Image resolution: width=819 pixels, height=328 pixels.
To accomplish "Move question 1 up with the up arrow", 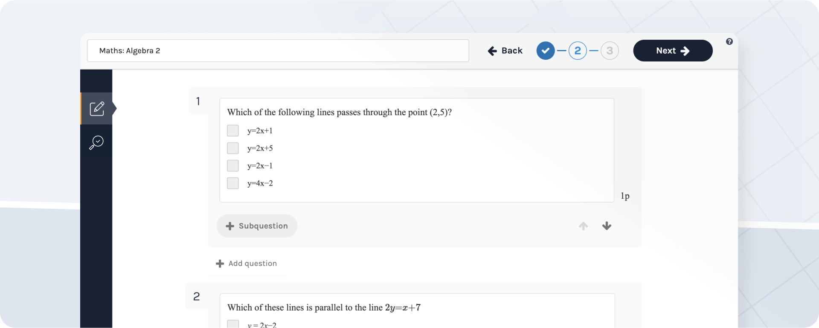I will pyautogui.click(x=583, y=226).
